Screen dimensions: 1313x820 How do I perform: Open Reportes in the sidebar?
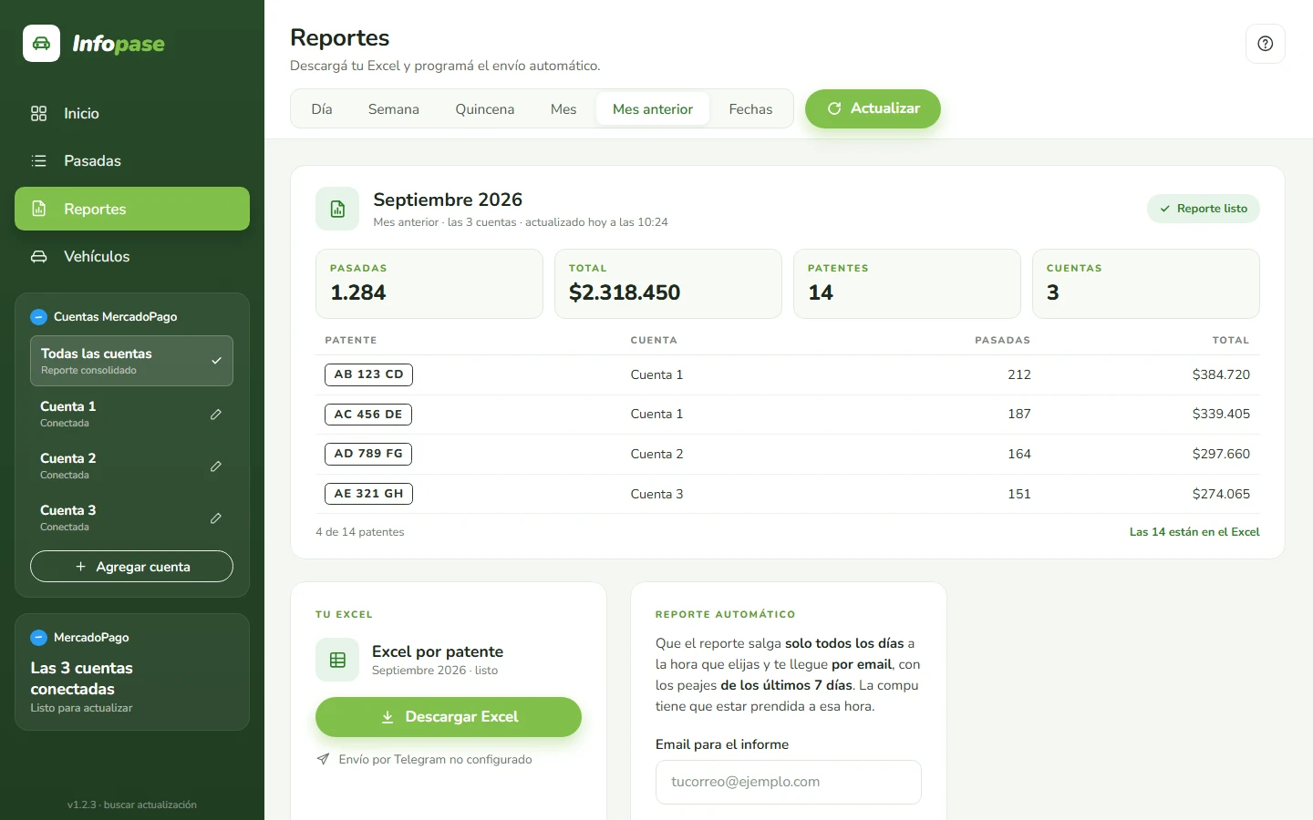132,209
